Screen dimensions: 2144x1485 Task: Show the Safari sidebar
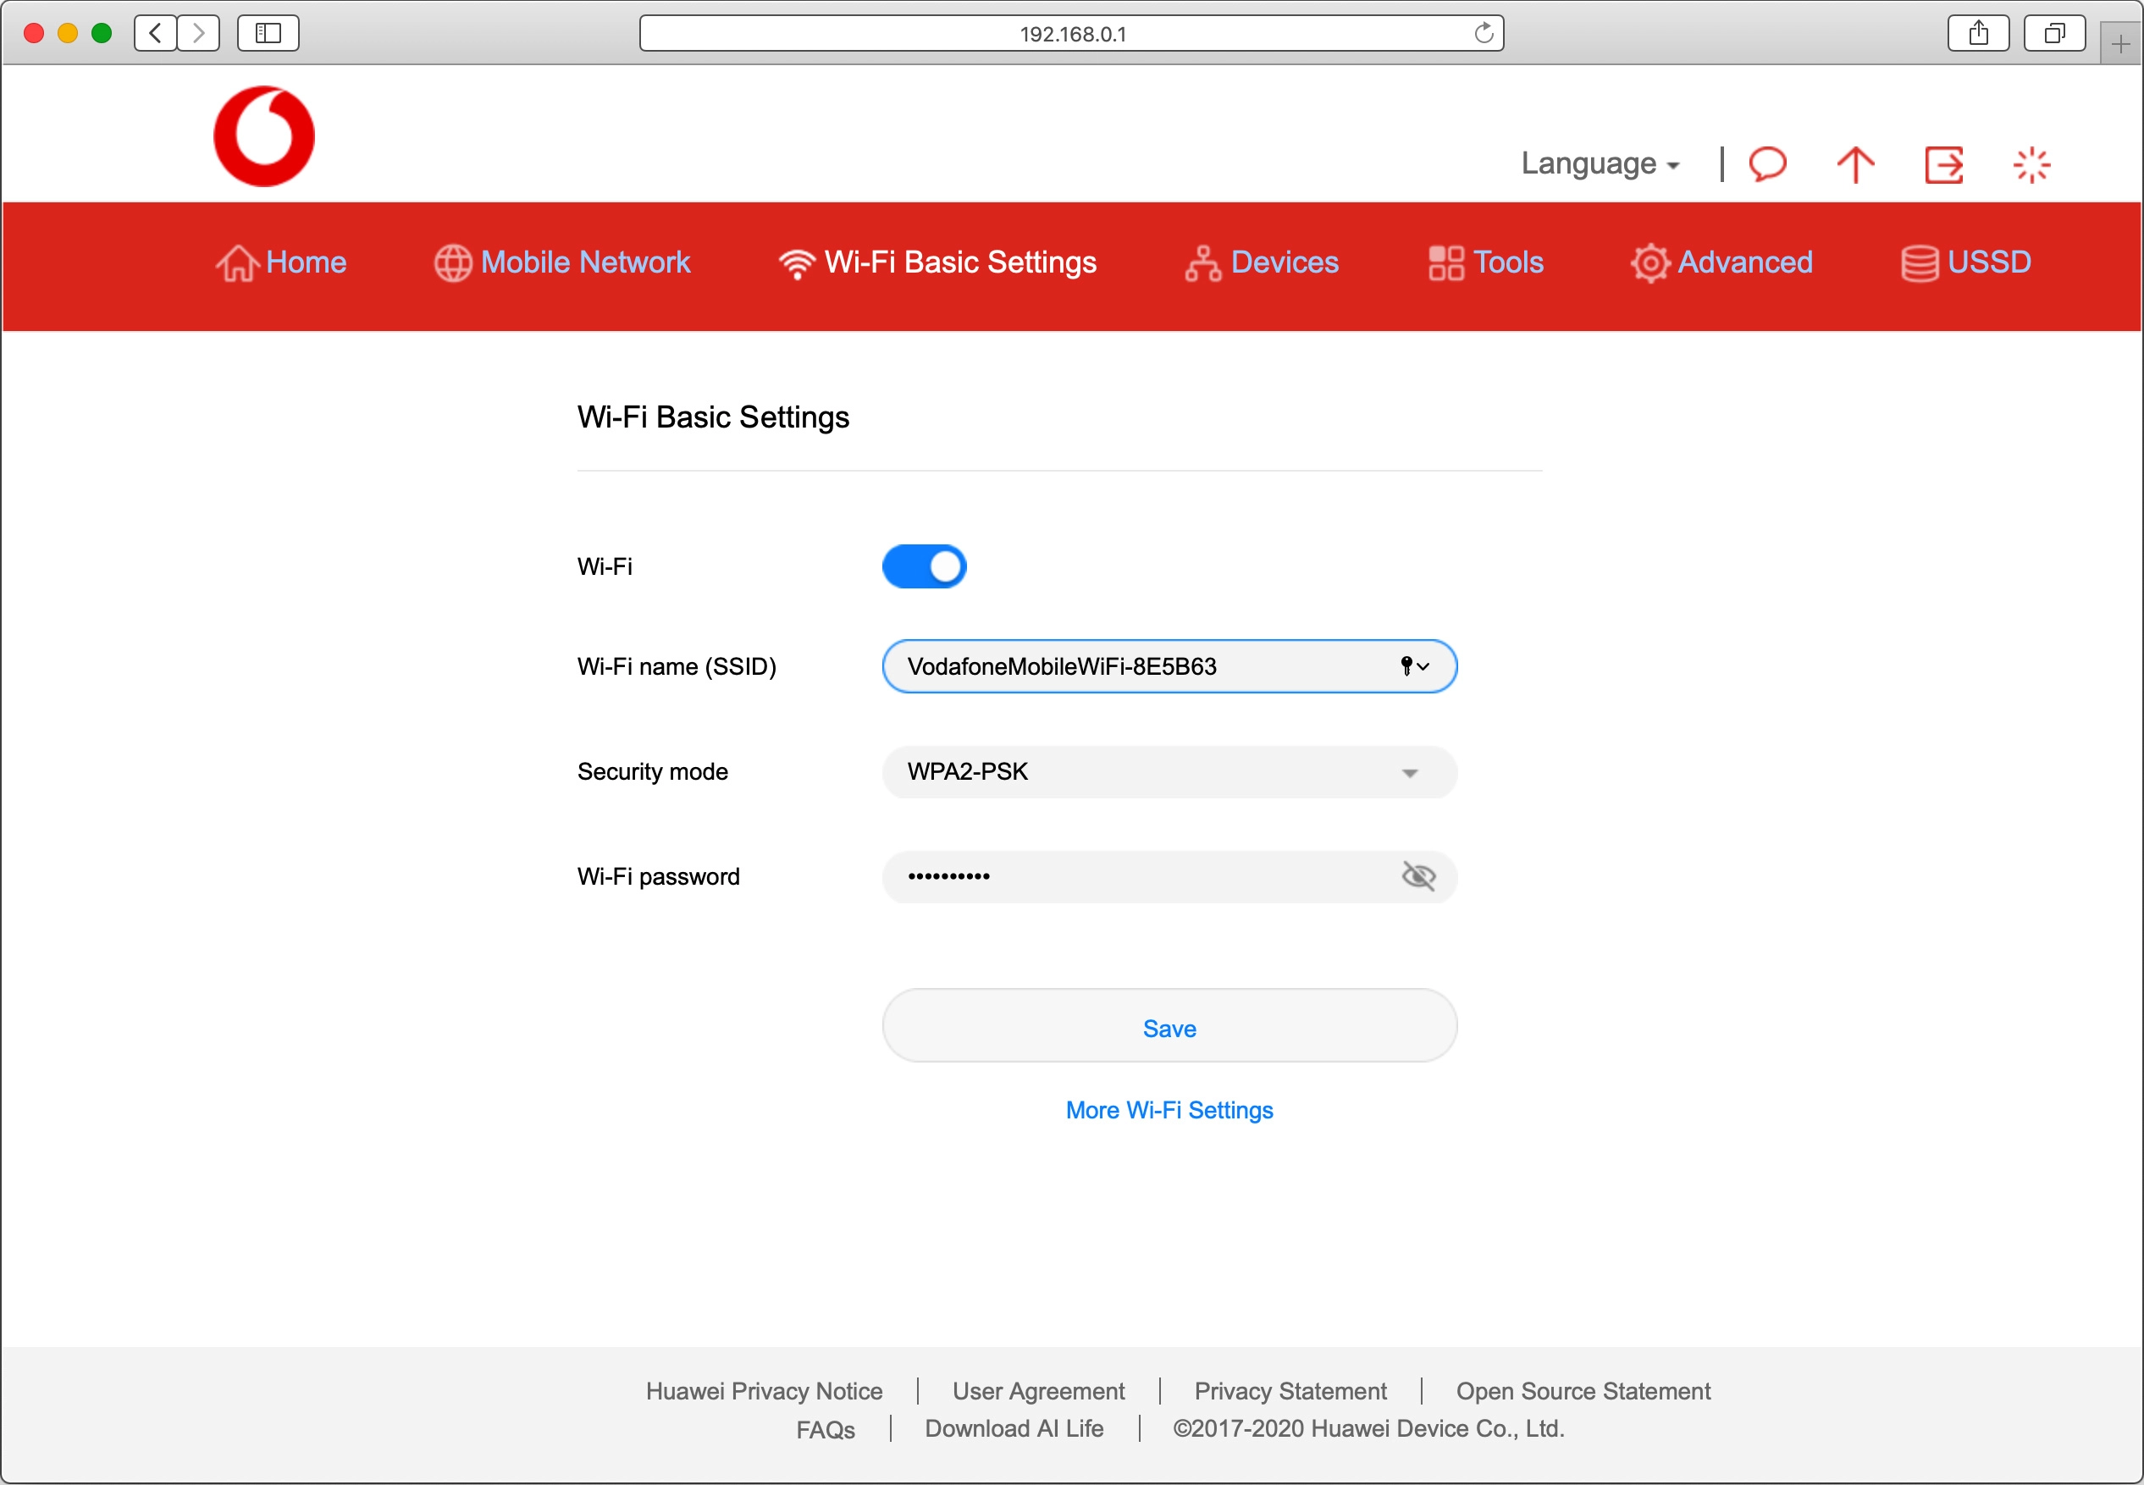click(268, 34)
